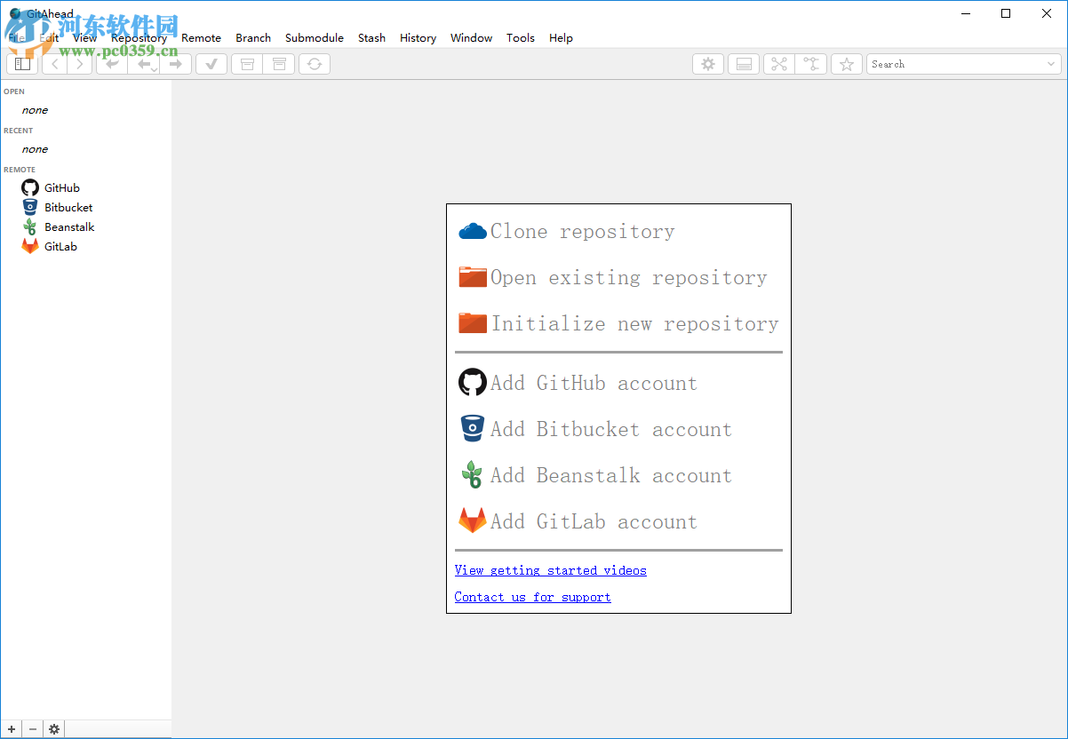Click the navigate forward arrow in toolbar

pyautogui.click(x=79, y=64)
